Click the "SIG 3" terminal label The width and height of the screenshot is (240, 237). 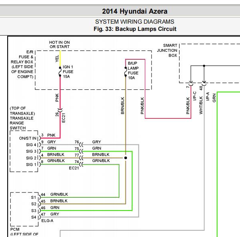31,151
